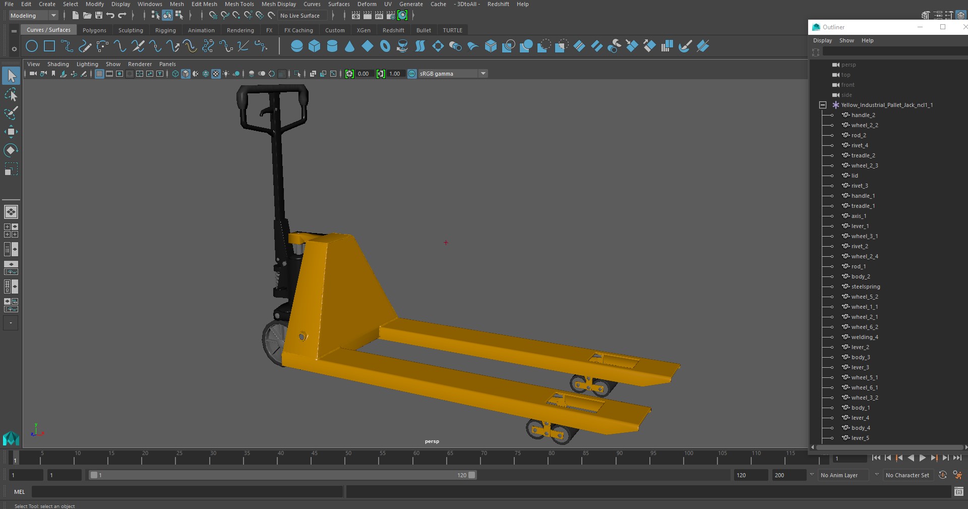The width and height of the screenshot is (968, 509).
Task: Activate the Select tool arrow
Action: point(11,76)
